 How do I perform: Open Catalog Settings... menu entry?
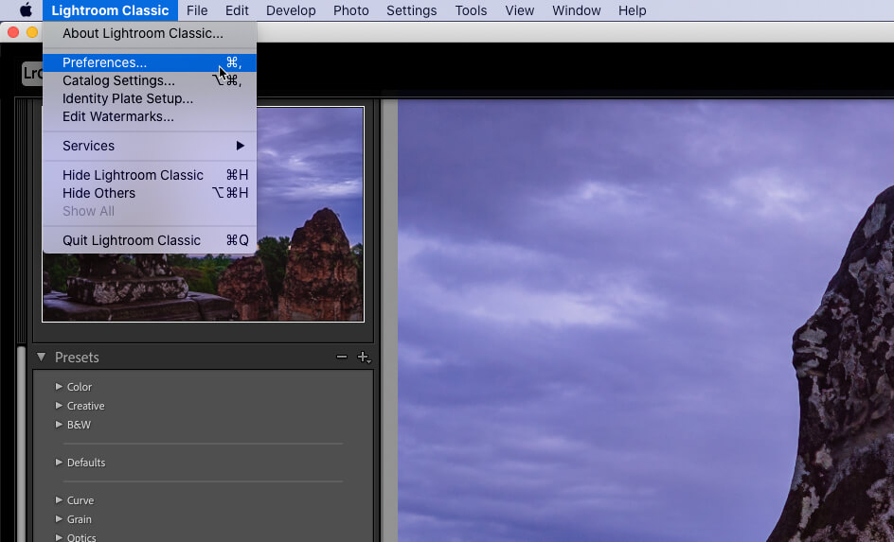[x=118, y=80]
